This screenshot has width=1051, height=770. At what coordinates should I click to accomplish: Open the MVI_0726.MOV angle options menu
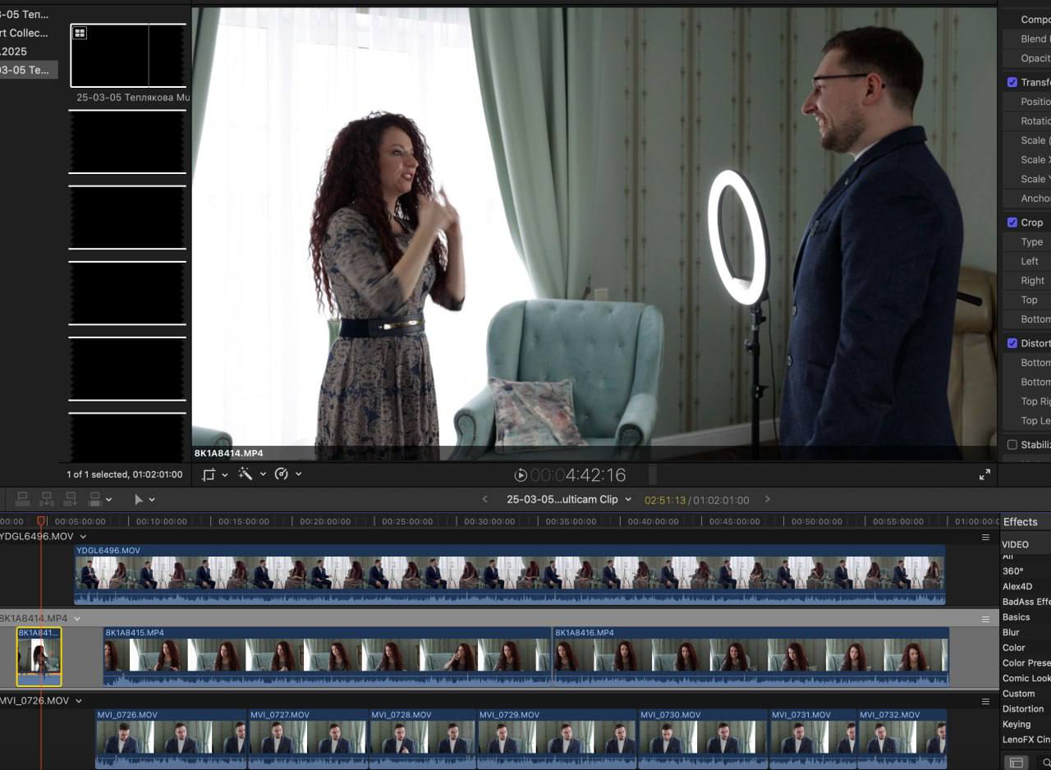tap(985, 701)
